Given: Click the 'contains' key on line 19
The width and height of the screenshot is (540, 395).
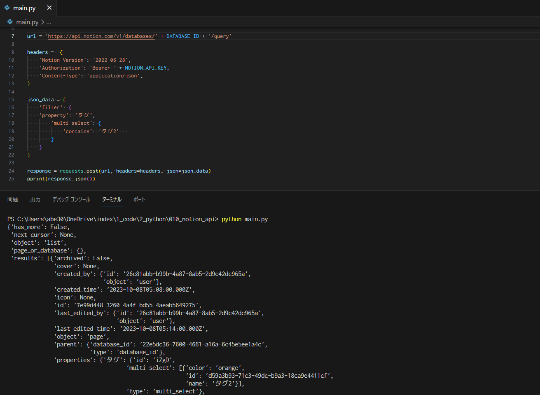Looking at the screenshot, I should pos(77,131).
